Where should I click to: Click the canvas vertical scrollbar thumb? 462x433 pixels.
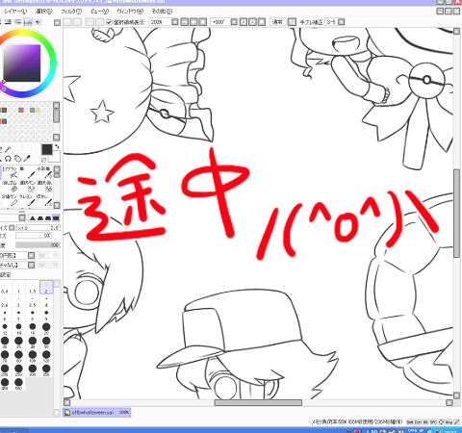[457, 214]
